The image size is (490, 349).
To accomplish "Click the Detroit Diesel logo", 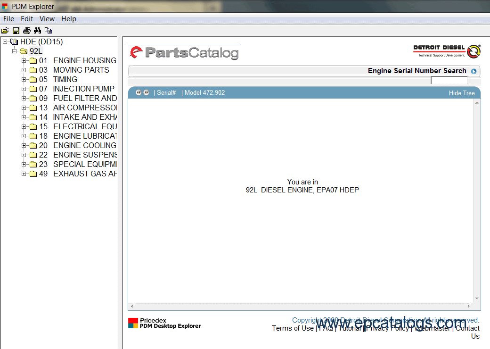I will (x=447, y=51).
